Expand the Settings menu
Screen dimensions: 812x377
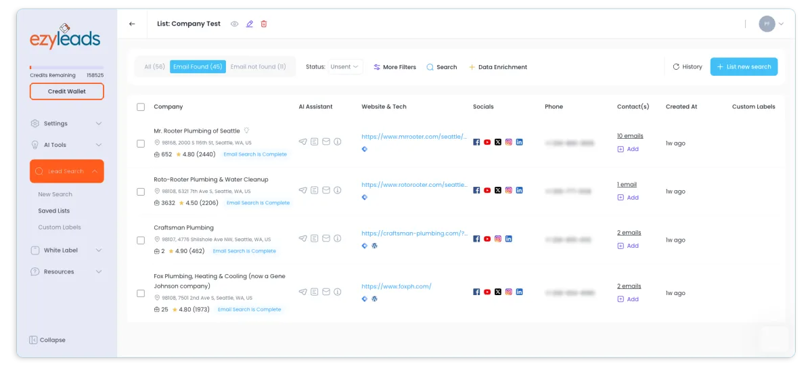coord(67,123)
